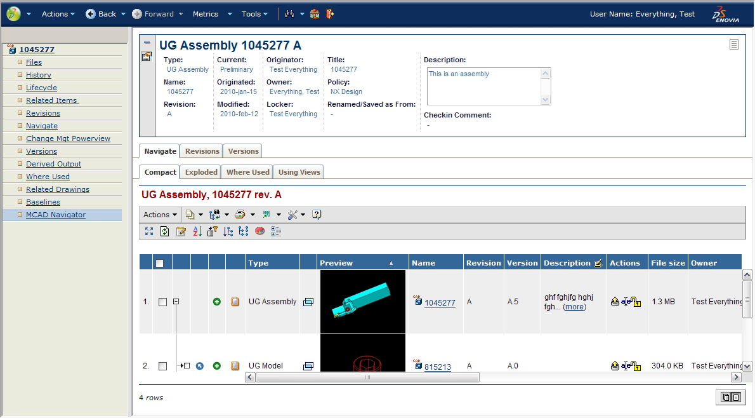Click the 815213 name link

pyautogui.click(x=437, y=367)
